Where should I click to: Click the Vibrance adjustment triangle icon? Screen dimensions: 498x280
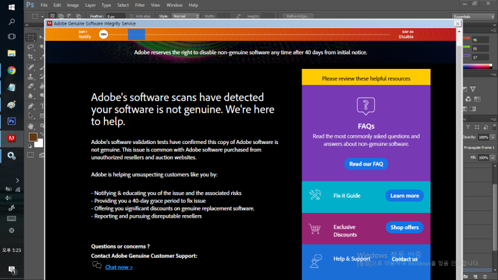[473, 89]
